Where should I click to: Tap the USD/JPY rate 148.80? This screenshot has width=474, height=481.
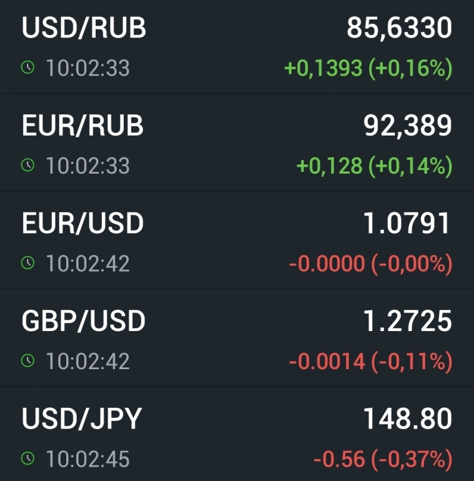(407, 419)
